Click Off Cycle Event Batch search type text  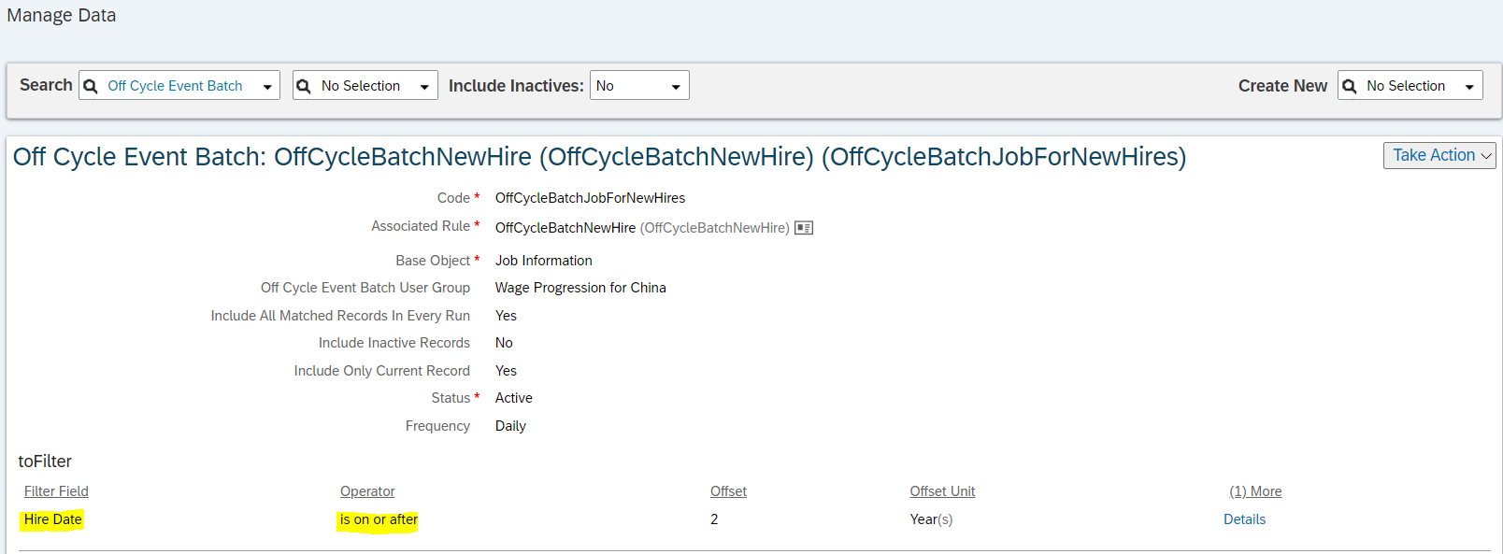pos(175,86)
